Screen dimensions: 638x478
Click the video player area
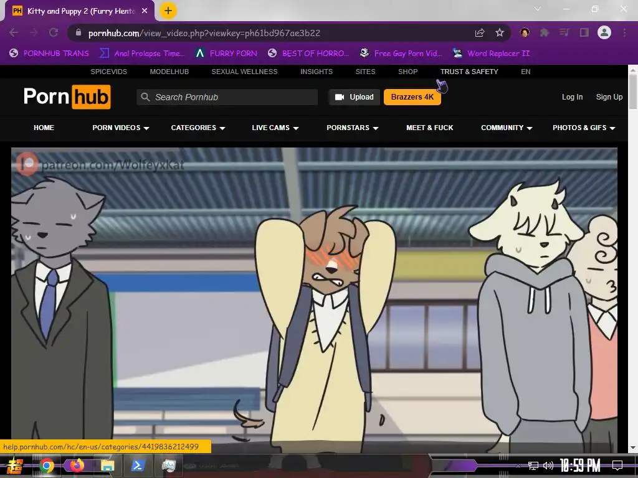[314, 300]
